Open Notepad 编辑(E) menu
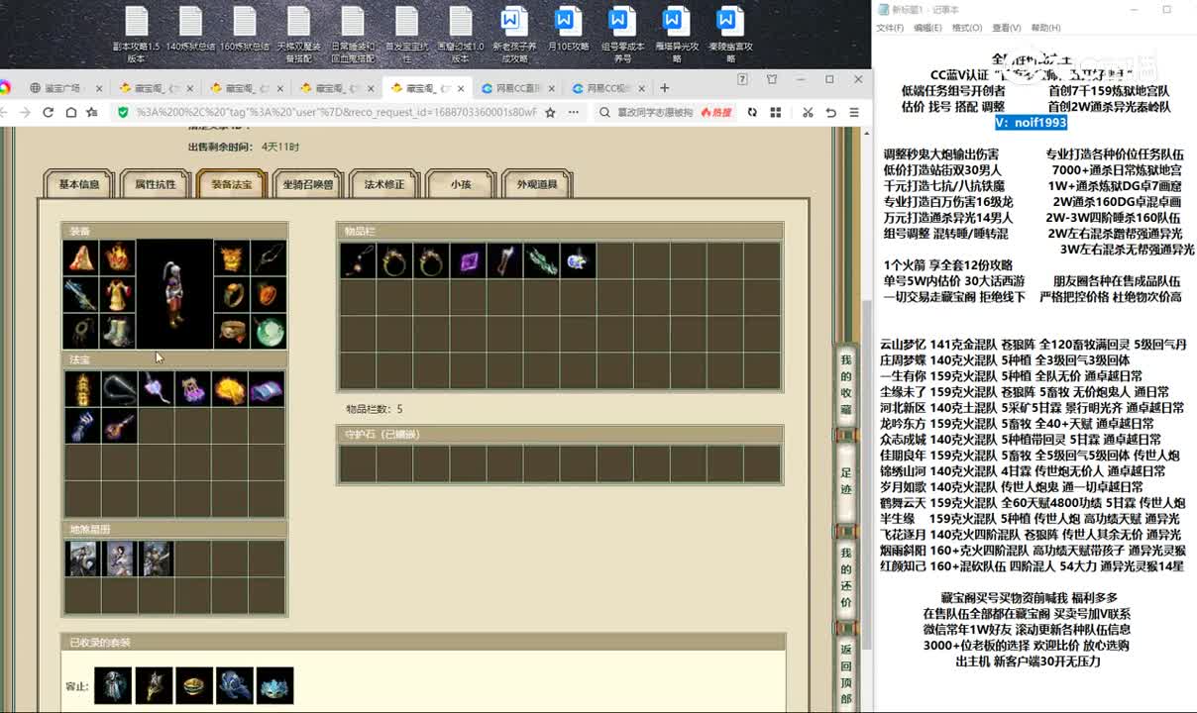This screenshot has width=1197, height=713. coord(927,28)
